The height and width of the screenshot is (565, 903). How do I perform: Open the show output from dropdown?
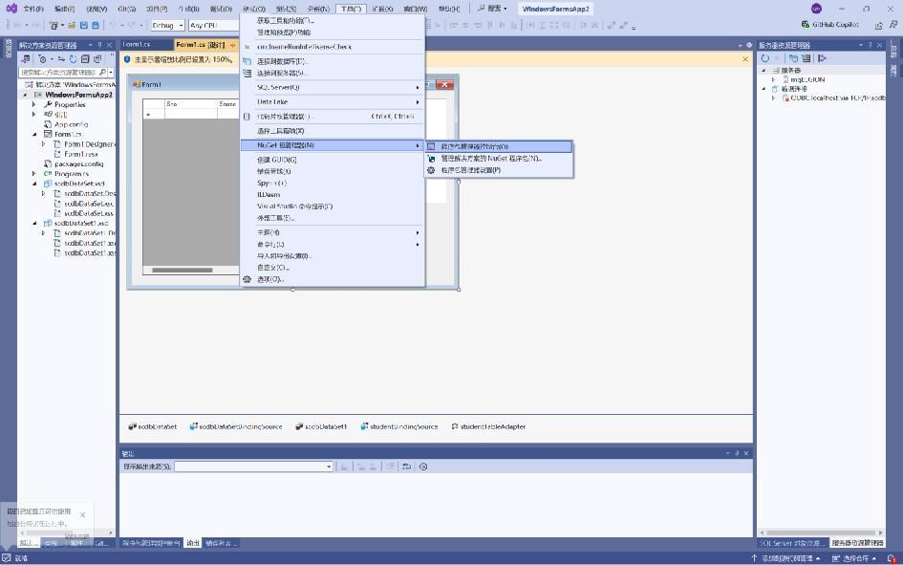[x=253, y=467]
